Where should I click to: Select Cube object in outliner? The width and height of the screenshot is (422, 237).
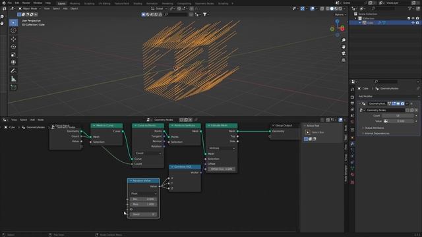point(371,23)
